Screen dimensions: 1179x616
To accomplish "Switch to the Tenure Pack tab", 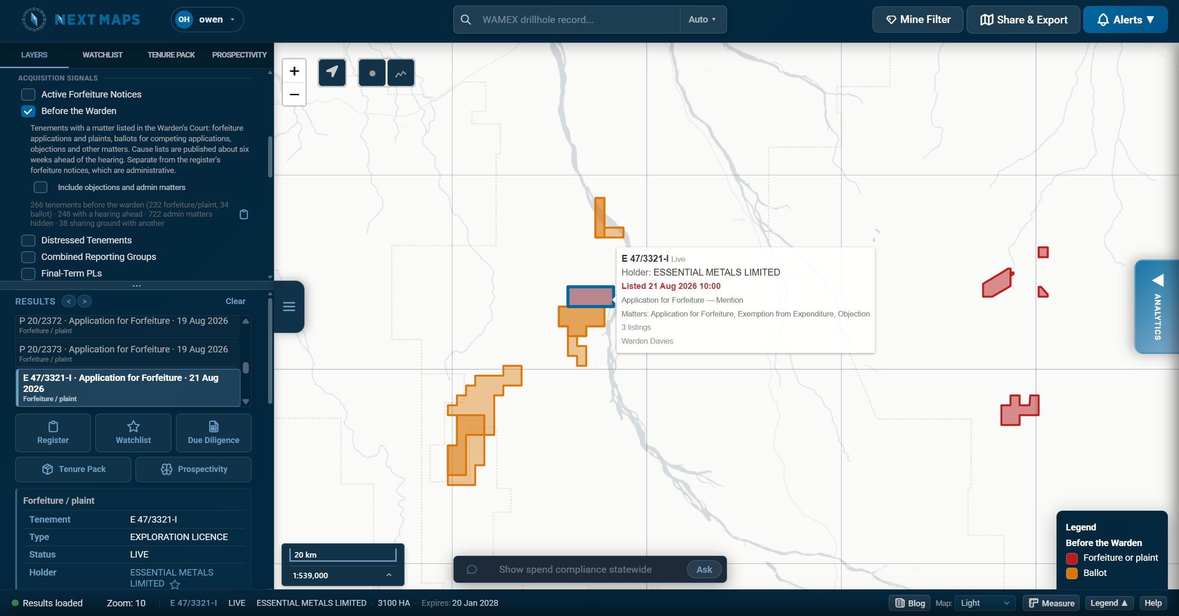I will point(171,55).
